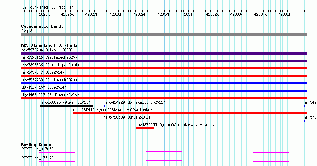
Task: Click the ruler's right arrowhead
Action: (306, 11)
